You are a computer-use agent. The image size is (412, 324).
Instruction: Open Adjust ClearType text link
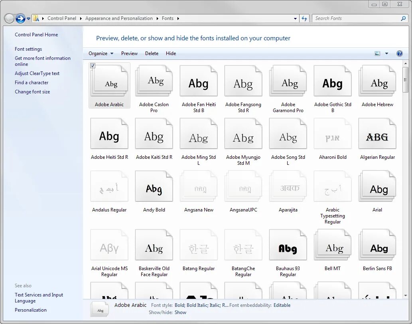pos(37,73)
